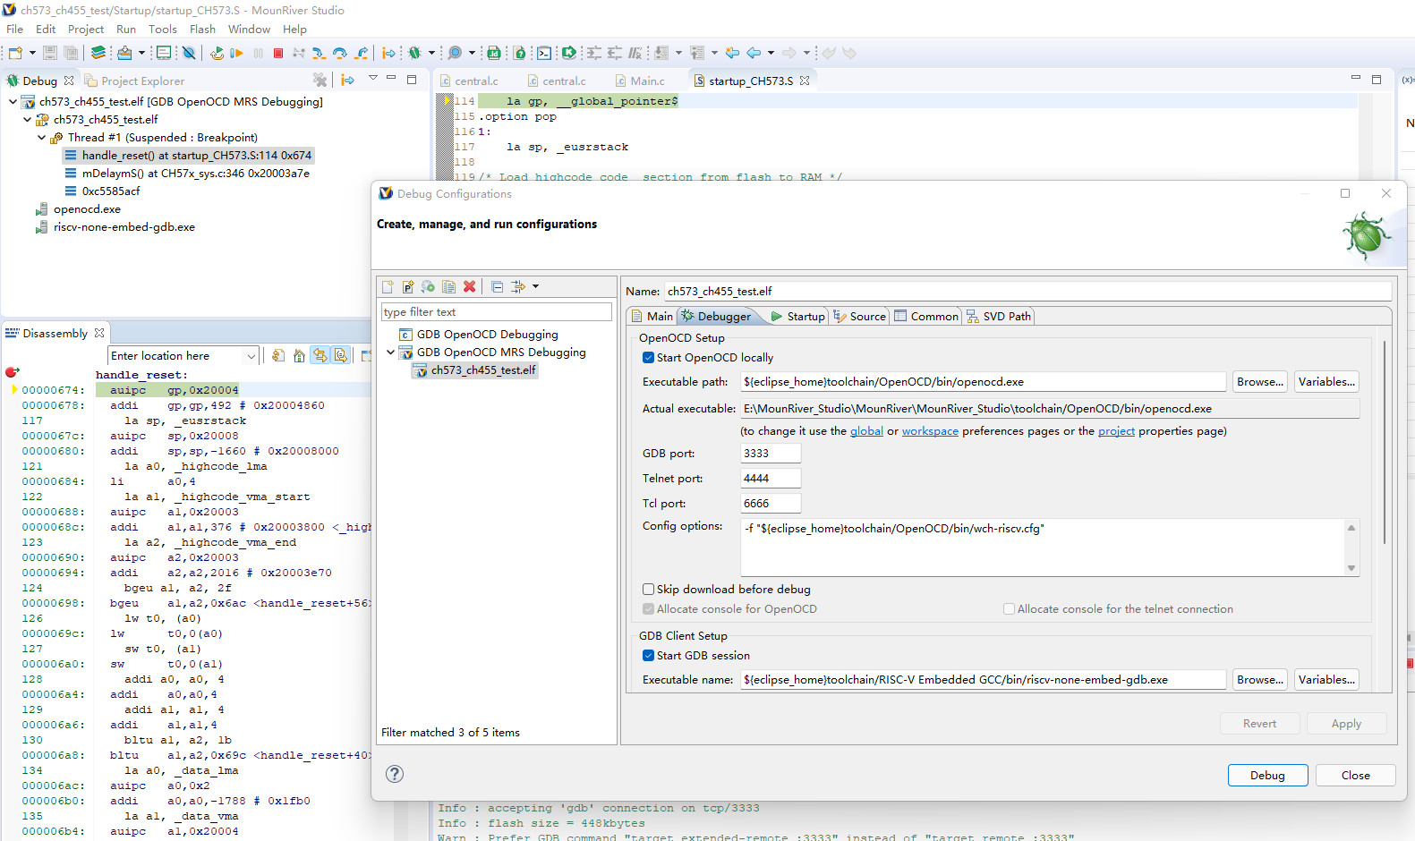The image size is (1415, 841).
Task: Open the Source tab in dialog
Action: [x=859, y=316]
